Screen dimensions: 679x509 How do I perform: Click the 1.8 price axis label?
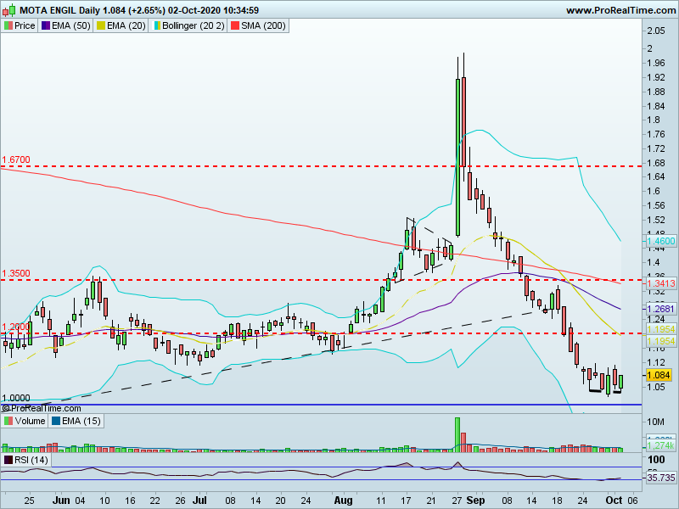tap(654, 120)
